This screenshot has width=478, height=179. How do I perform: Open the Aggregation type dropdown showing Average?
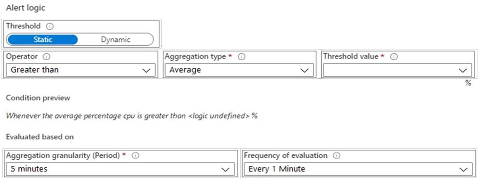pyautogui.click(x=239, y=70)
